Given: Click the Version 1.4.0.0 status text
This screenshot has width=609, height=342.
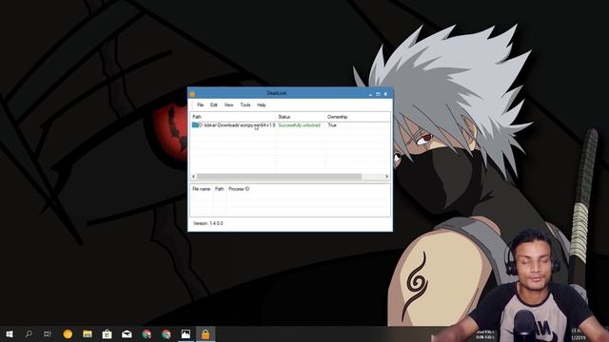Looking at the screenshot, I should pyautogui.click(x=207, y=223).
